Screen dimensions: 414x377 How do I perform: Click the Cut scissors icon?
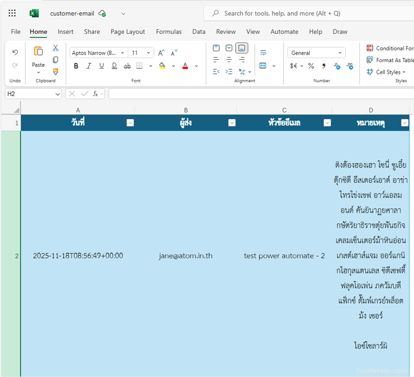tap(56, 48)
